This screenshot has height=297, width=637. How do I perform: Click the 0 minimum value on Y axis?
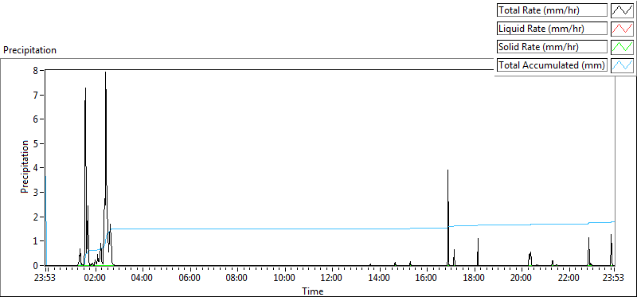(35, 265)
